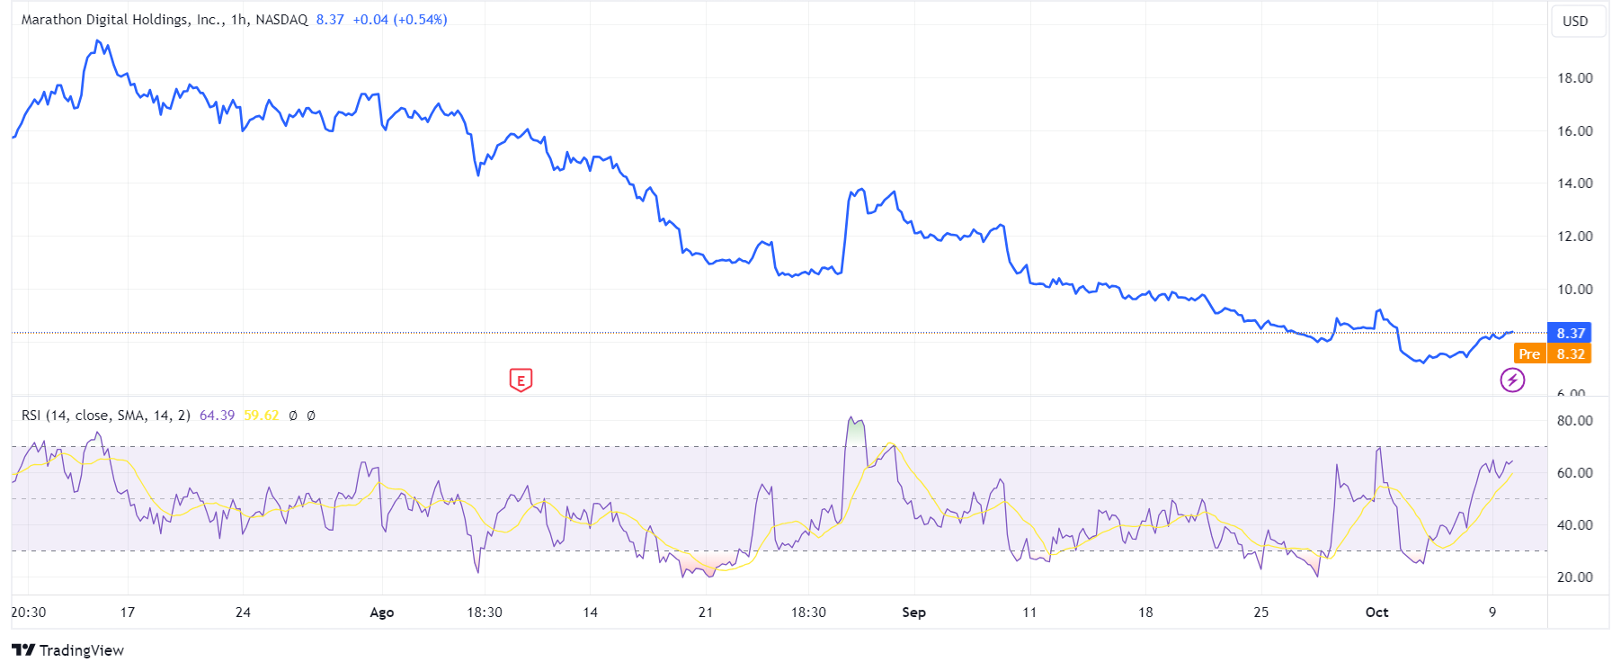Click date label 21 on time axis
The image size is (1621, 671).
pyautogui.click(x=706, y=613)
